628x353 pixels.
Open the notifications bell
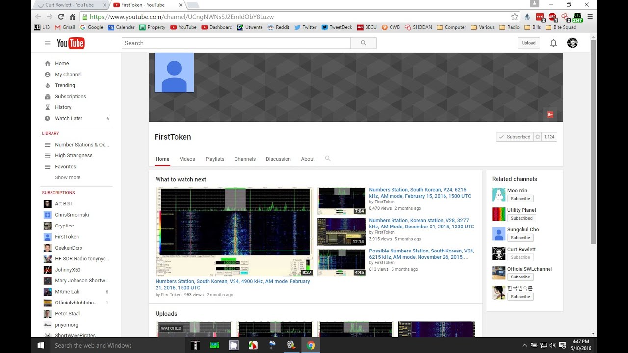coord(553,43)
